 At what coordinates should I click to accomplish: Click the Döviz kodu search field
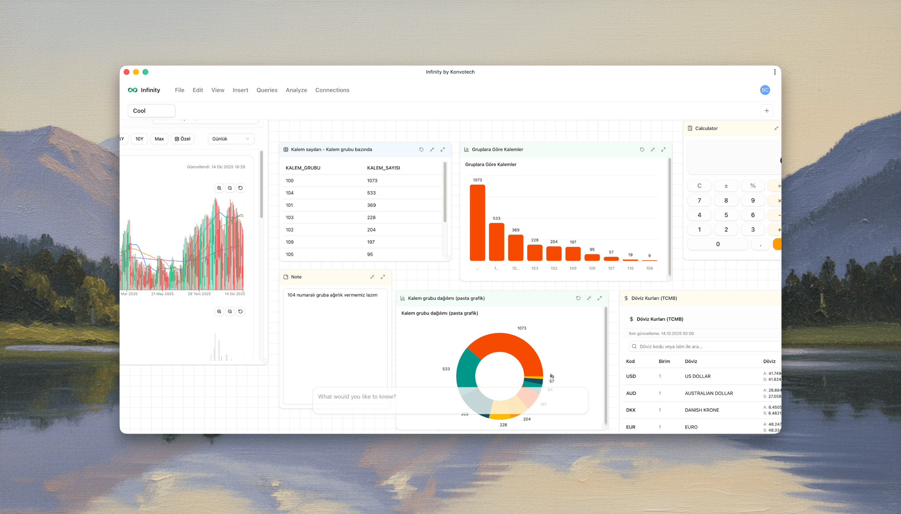pyautogui.click(x=704, y=346)
